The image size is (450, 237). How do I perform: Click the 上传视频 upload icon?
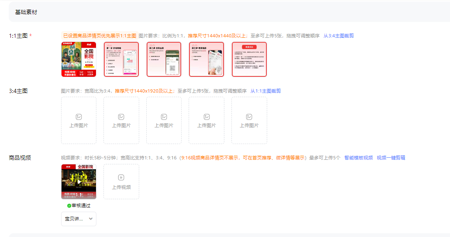(x=121, y=177)
